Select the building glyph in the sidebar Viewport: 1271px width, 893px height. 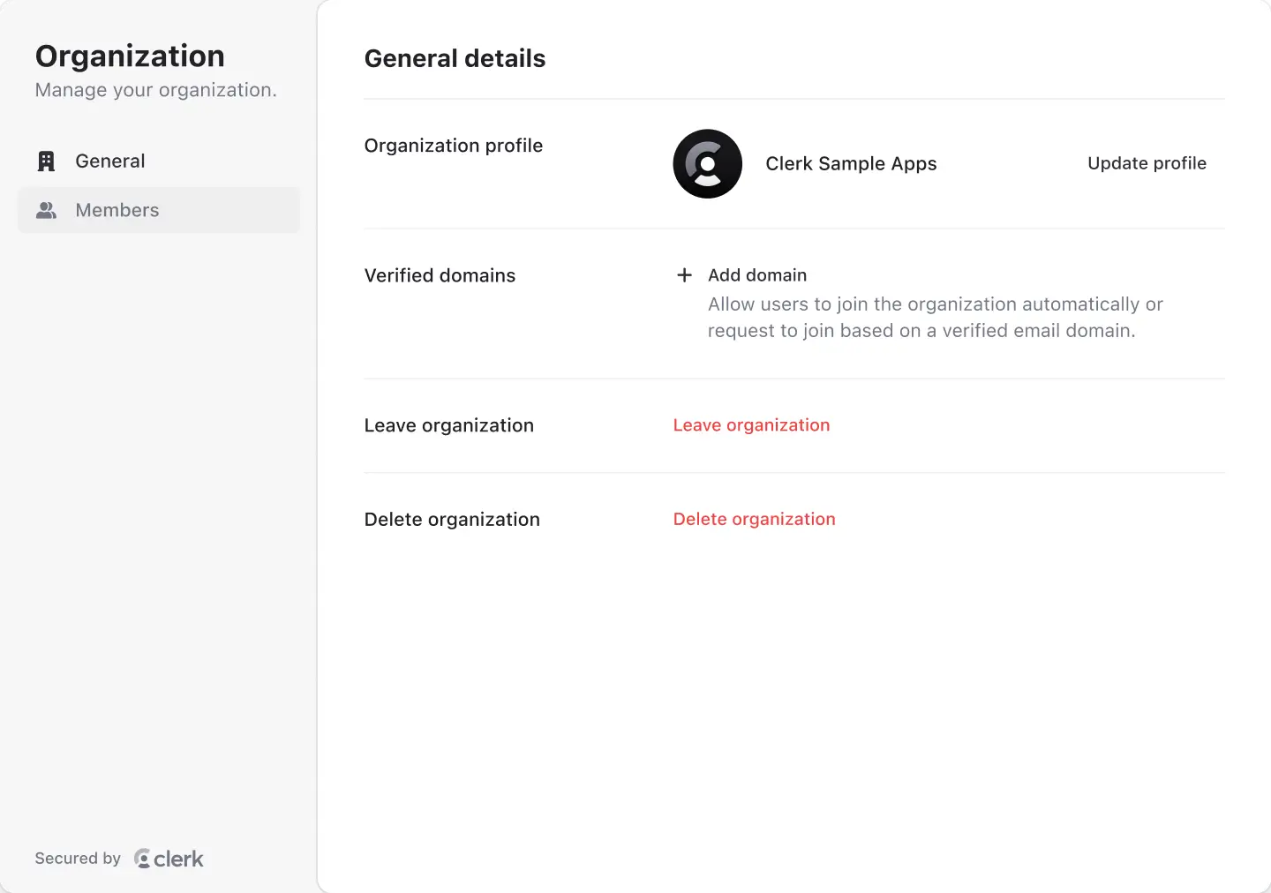tap(46, 161)
